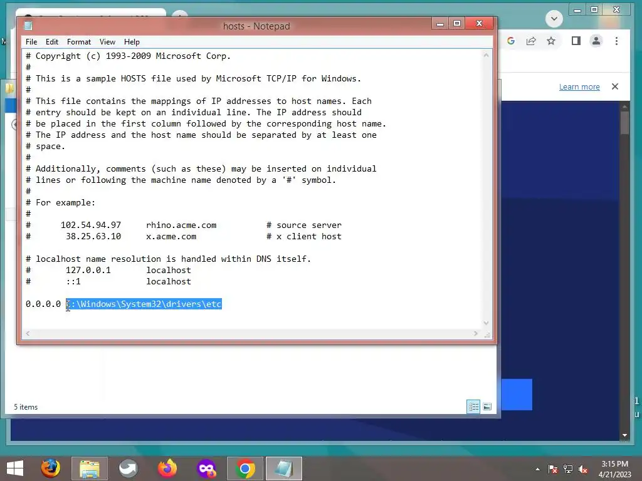Viewport: 642px width, 481px height.
Task: Open the gray swirl app on taskbar
Action: [128, 468]
